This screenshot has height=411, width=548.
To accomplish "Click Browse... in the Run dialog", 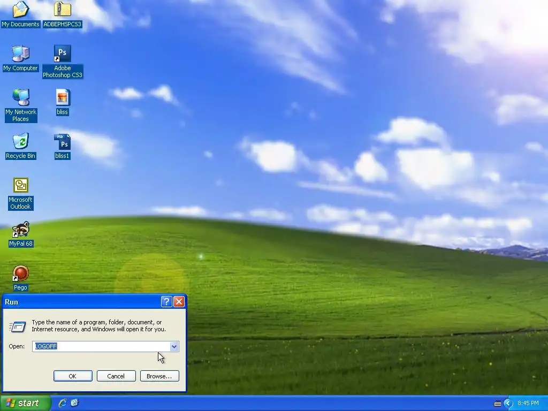I will coord(159,376).
